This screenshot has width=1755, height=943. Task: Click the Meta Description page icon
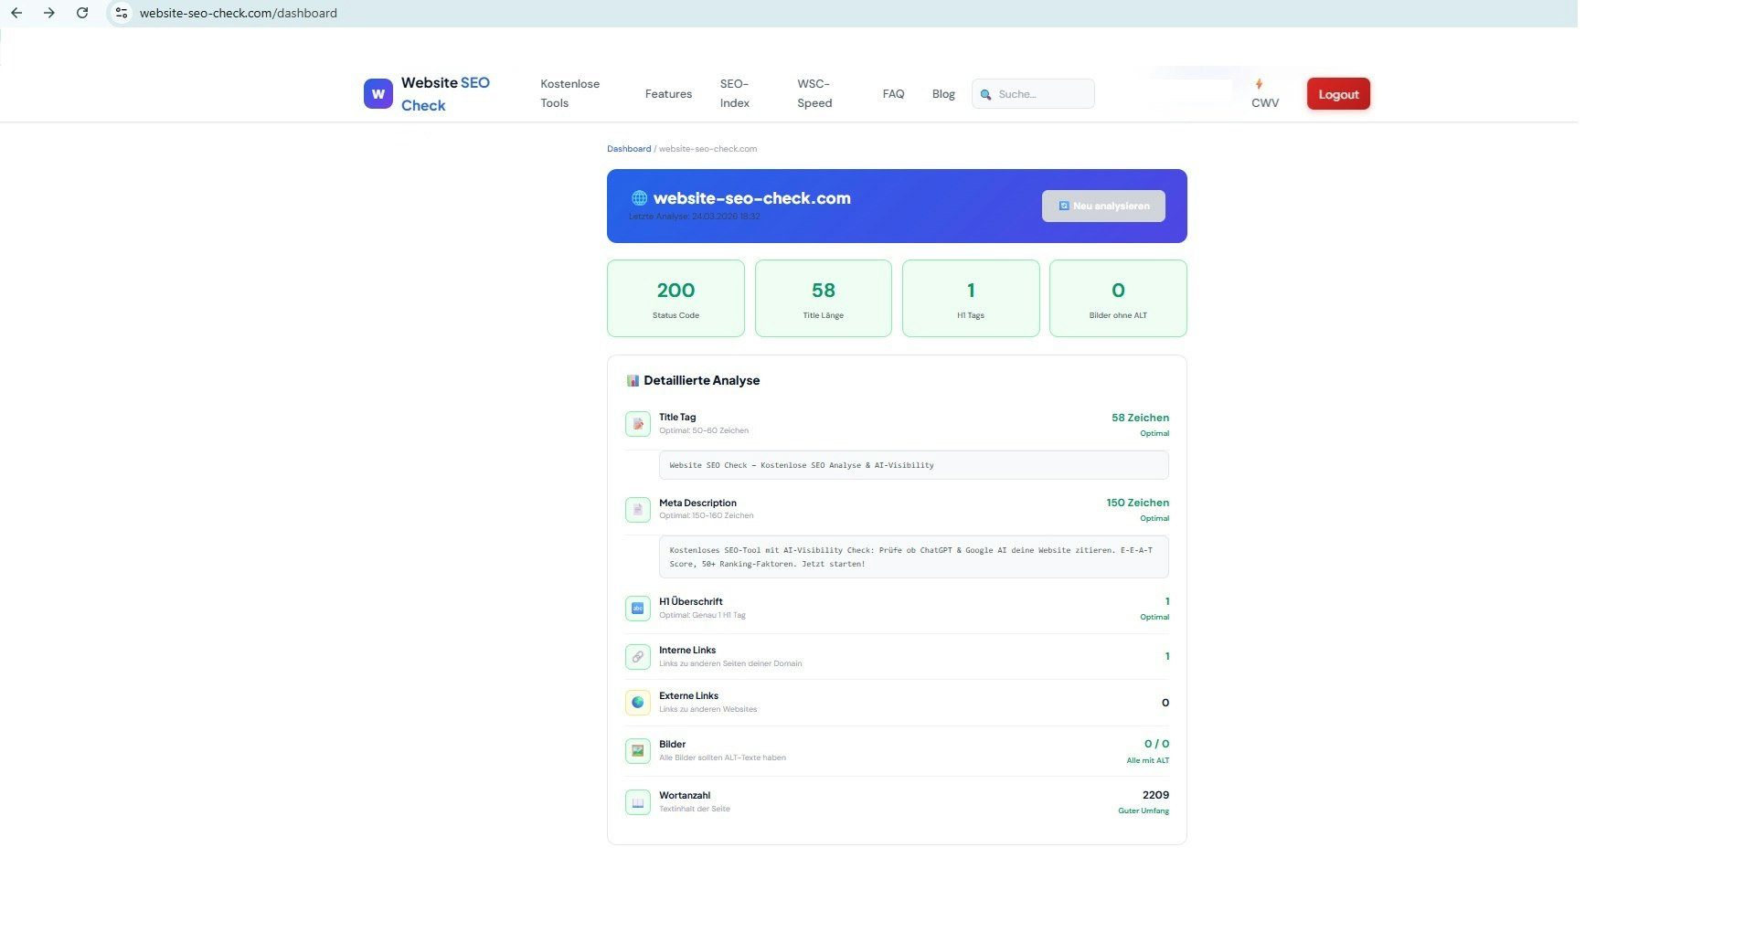pos(637,509)
